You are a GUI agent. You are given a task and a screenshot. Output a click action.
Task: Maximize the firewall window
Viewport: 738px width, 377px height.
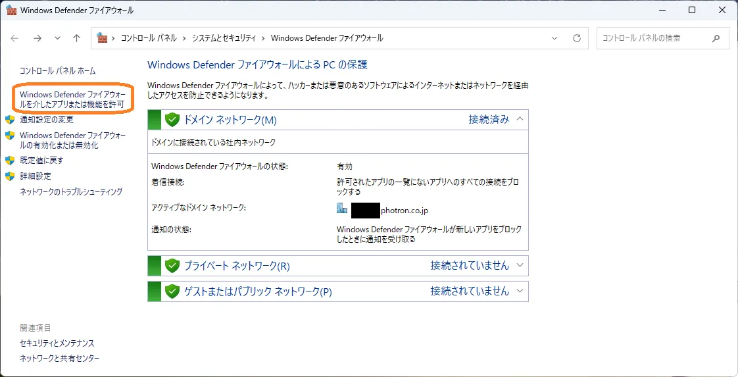692,10
